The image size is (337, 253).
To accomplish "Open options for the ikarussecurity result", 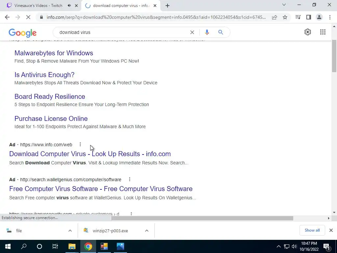I will (131, 213).
